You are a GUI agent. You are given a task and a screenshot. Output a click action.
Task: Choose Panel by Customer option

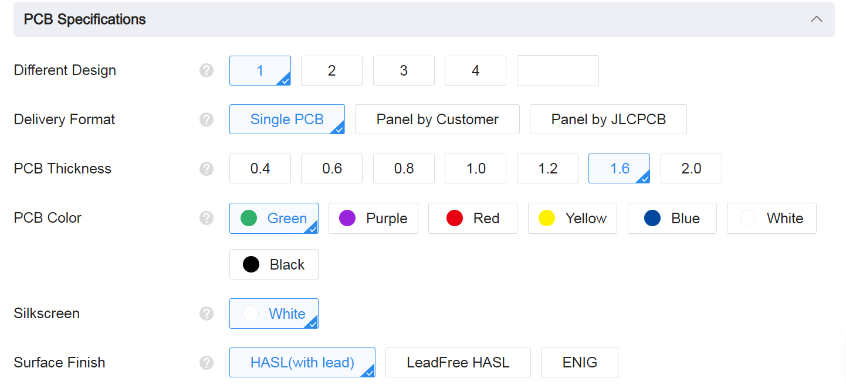click(x=437, y=119)
